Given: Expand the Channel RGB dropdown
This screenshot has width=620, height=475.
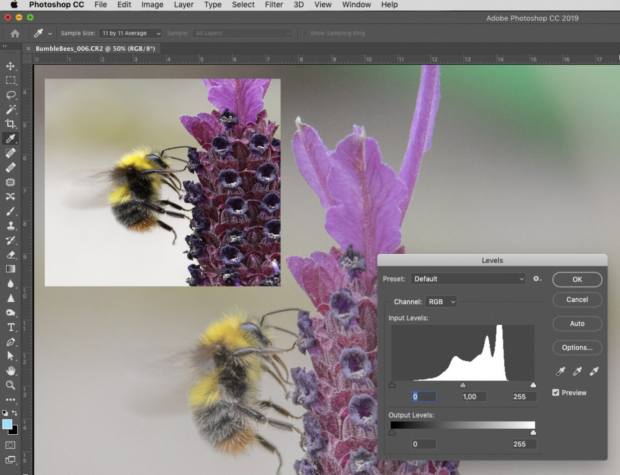Looking at the screenshot, I should 441,302.
